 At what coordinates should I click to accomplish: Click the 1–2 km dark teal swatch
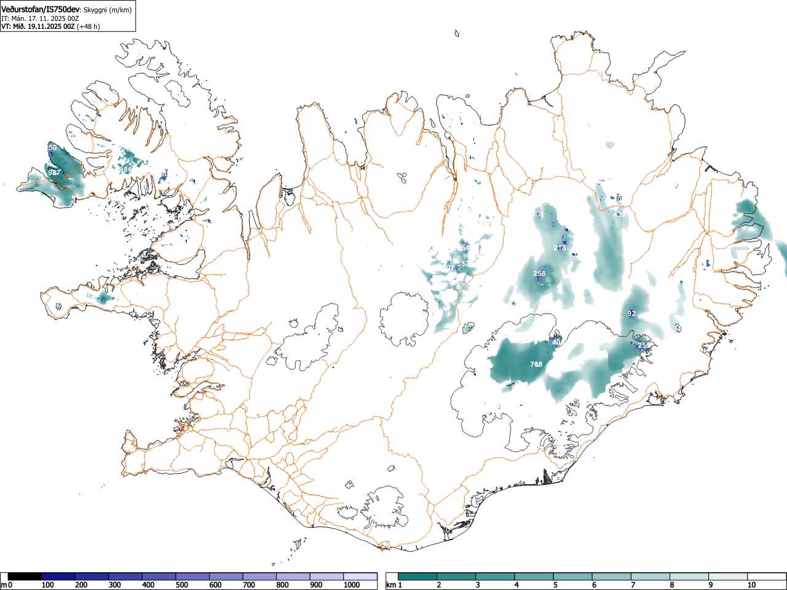coord(417,576)
